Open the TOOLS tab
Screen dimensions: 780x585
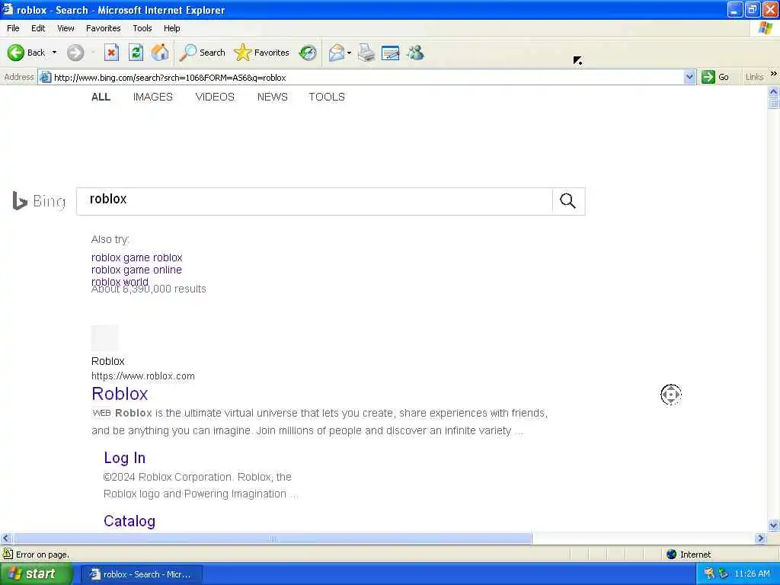coord(327,97)
